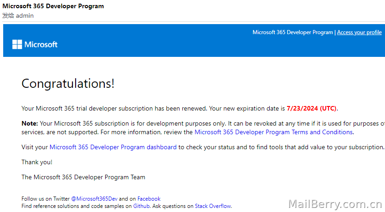The image size is (385, 212).
Task: Open the @Microsoft365Dev Twitter link
Action: (x=94, y=199)
